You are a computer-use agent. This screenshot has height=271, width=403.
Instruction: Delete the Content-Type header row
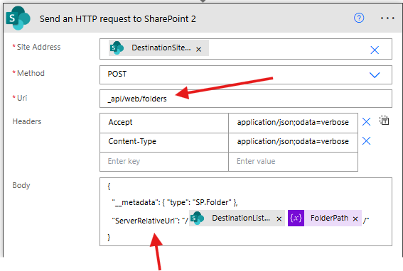pyautogui.click(x=366, y=141)
